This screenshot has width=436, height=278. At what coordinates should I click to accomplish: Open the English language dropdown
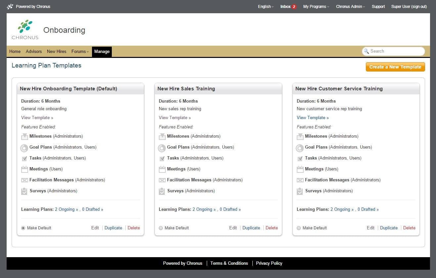click(266, 7)
